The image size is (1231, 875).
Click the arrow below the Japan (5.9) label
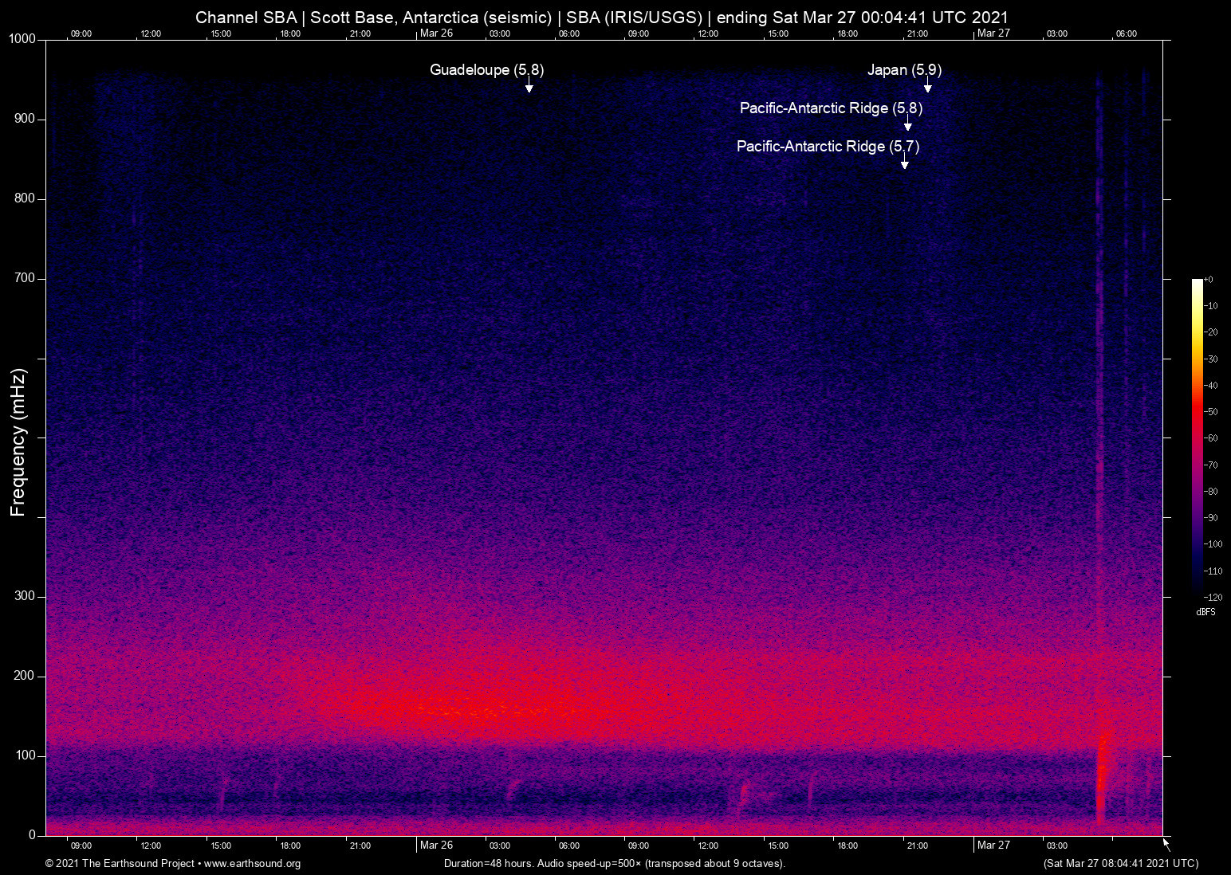tap(927, 86)
